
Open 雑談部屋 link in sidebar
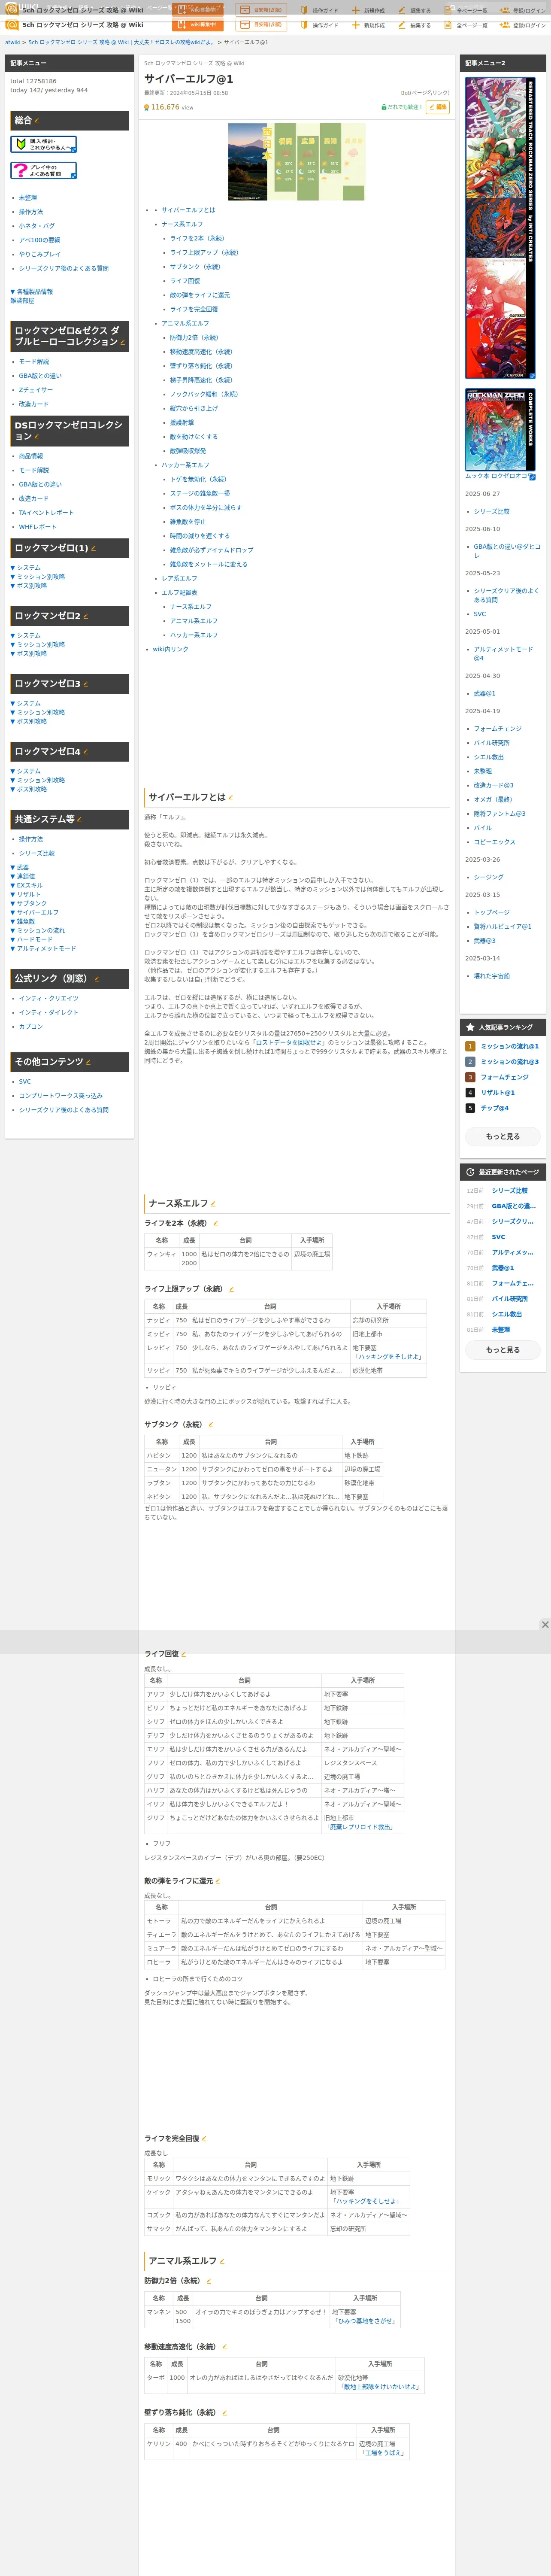pos(22,301)
